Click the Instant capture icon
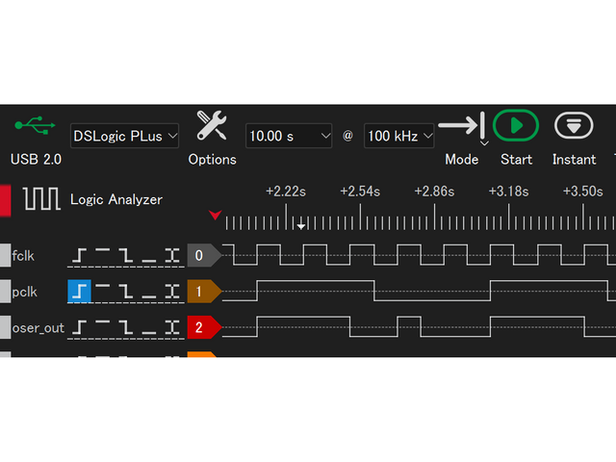Screen dimensions: 616x462 [574, 126]
